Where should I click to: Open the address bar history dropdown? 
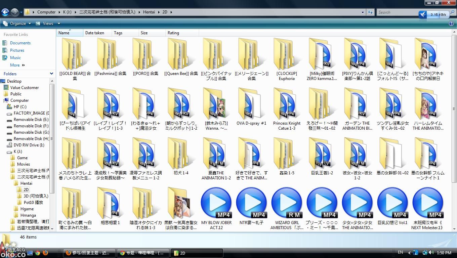coord(363,12)
